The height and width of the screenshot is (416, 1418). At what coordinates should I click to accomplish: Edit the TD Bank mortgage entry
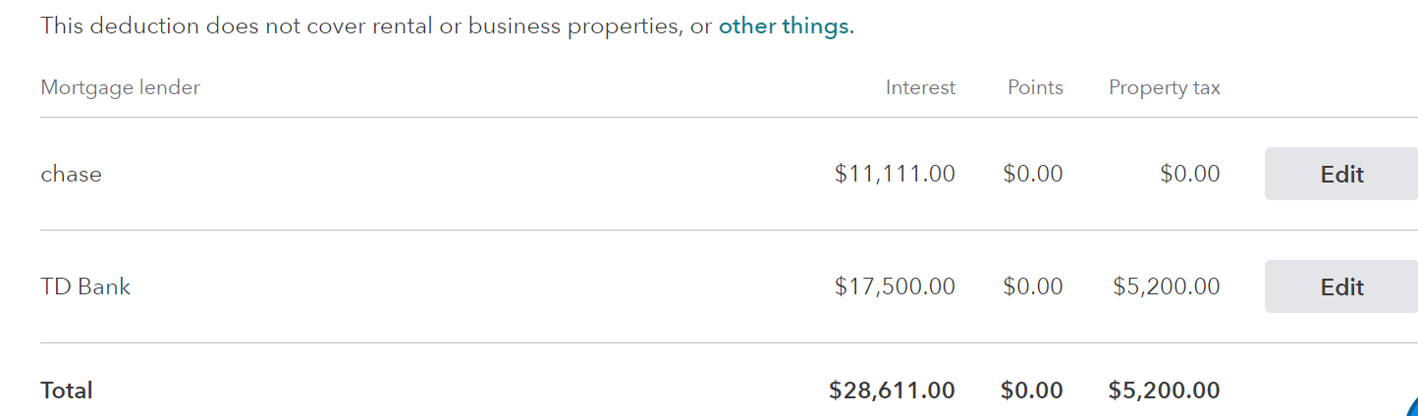[x=1341, y=286]
